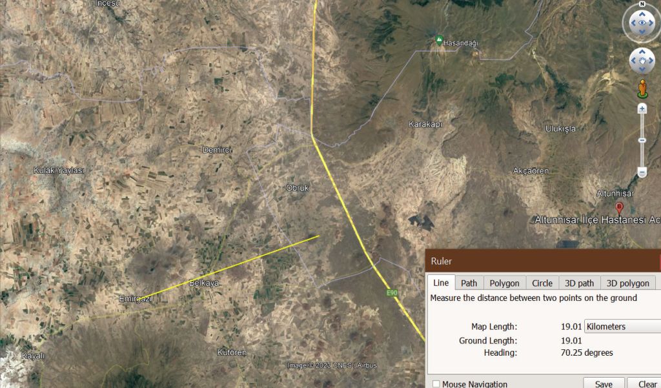The width and height of the screenshot is (661, 388).
Task: Save the ruler measurement
Action: 604,383
